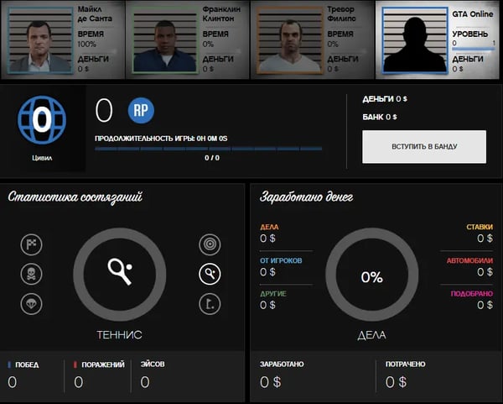This screenshot has height=404, width=503.
Task: Select the races checkered flag icon
Action: coord(31,244)
